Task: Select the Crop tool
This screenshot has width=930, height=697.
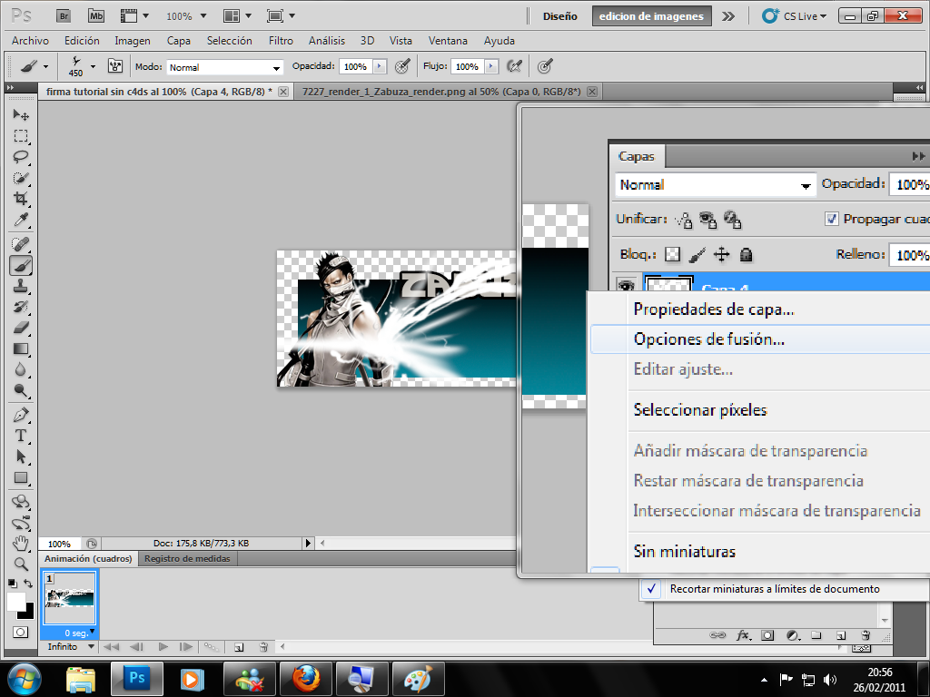Action: point(21,199)
